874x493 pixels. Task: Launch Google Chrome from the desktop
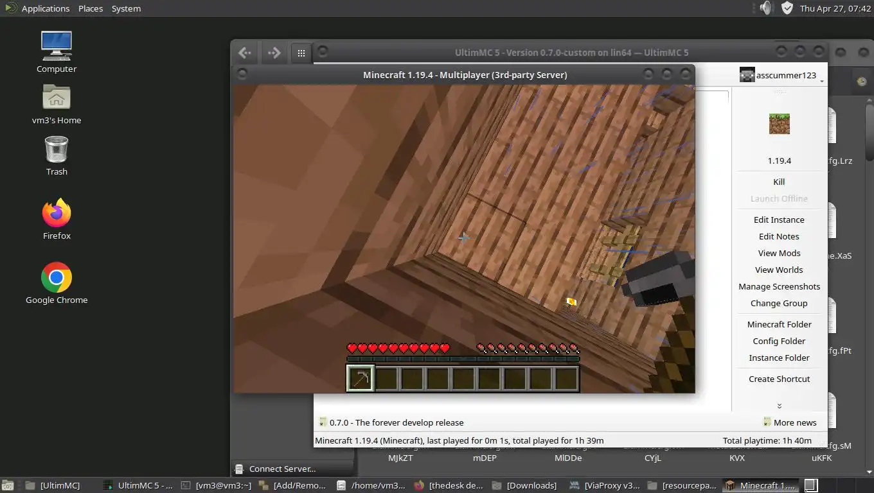click(57, 277)
